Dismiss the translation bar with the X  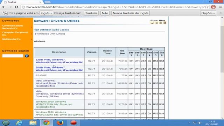tap(220, 13)
